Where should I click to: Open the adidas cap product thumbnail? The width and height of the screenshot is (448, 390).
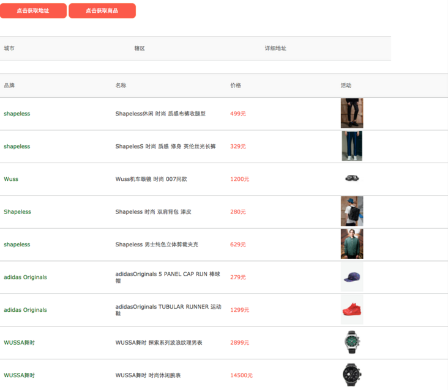point(352,277)
